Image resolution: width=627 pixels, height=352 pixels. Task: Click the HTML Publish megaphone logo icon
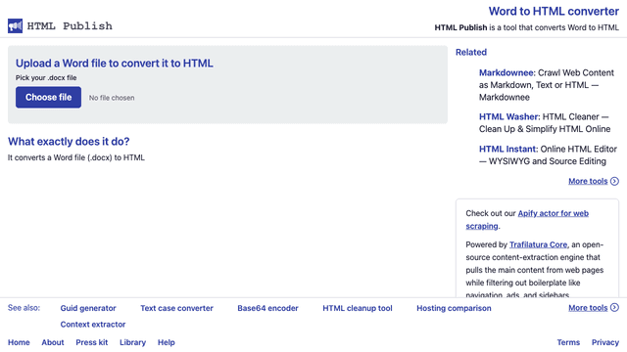tap(16, 26)
